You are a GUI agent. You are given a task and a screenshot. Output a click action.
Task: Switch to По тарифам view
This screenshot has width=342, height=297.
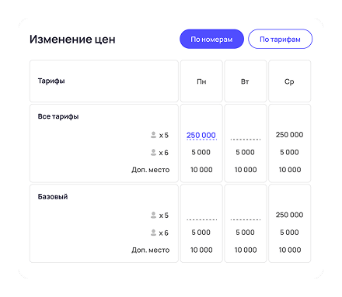pyautogui.click(x=280, y=39)
